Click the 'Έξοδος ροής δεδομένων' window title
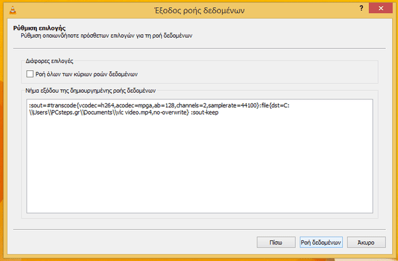The height and width of the screenshot is (261, 398). (200, 11)
